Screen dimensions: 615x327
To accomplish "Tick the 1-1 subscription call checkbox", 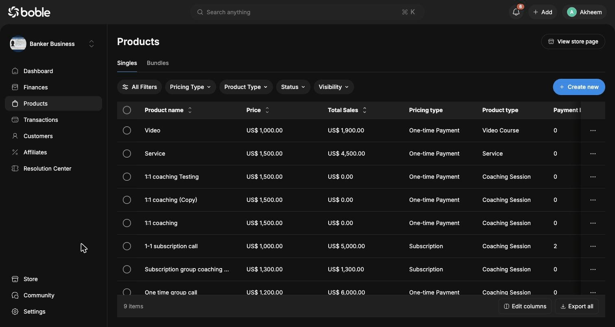I will [x=127, y=246].
